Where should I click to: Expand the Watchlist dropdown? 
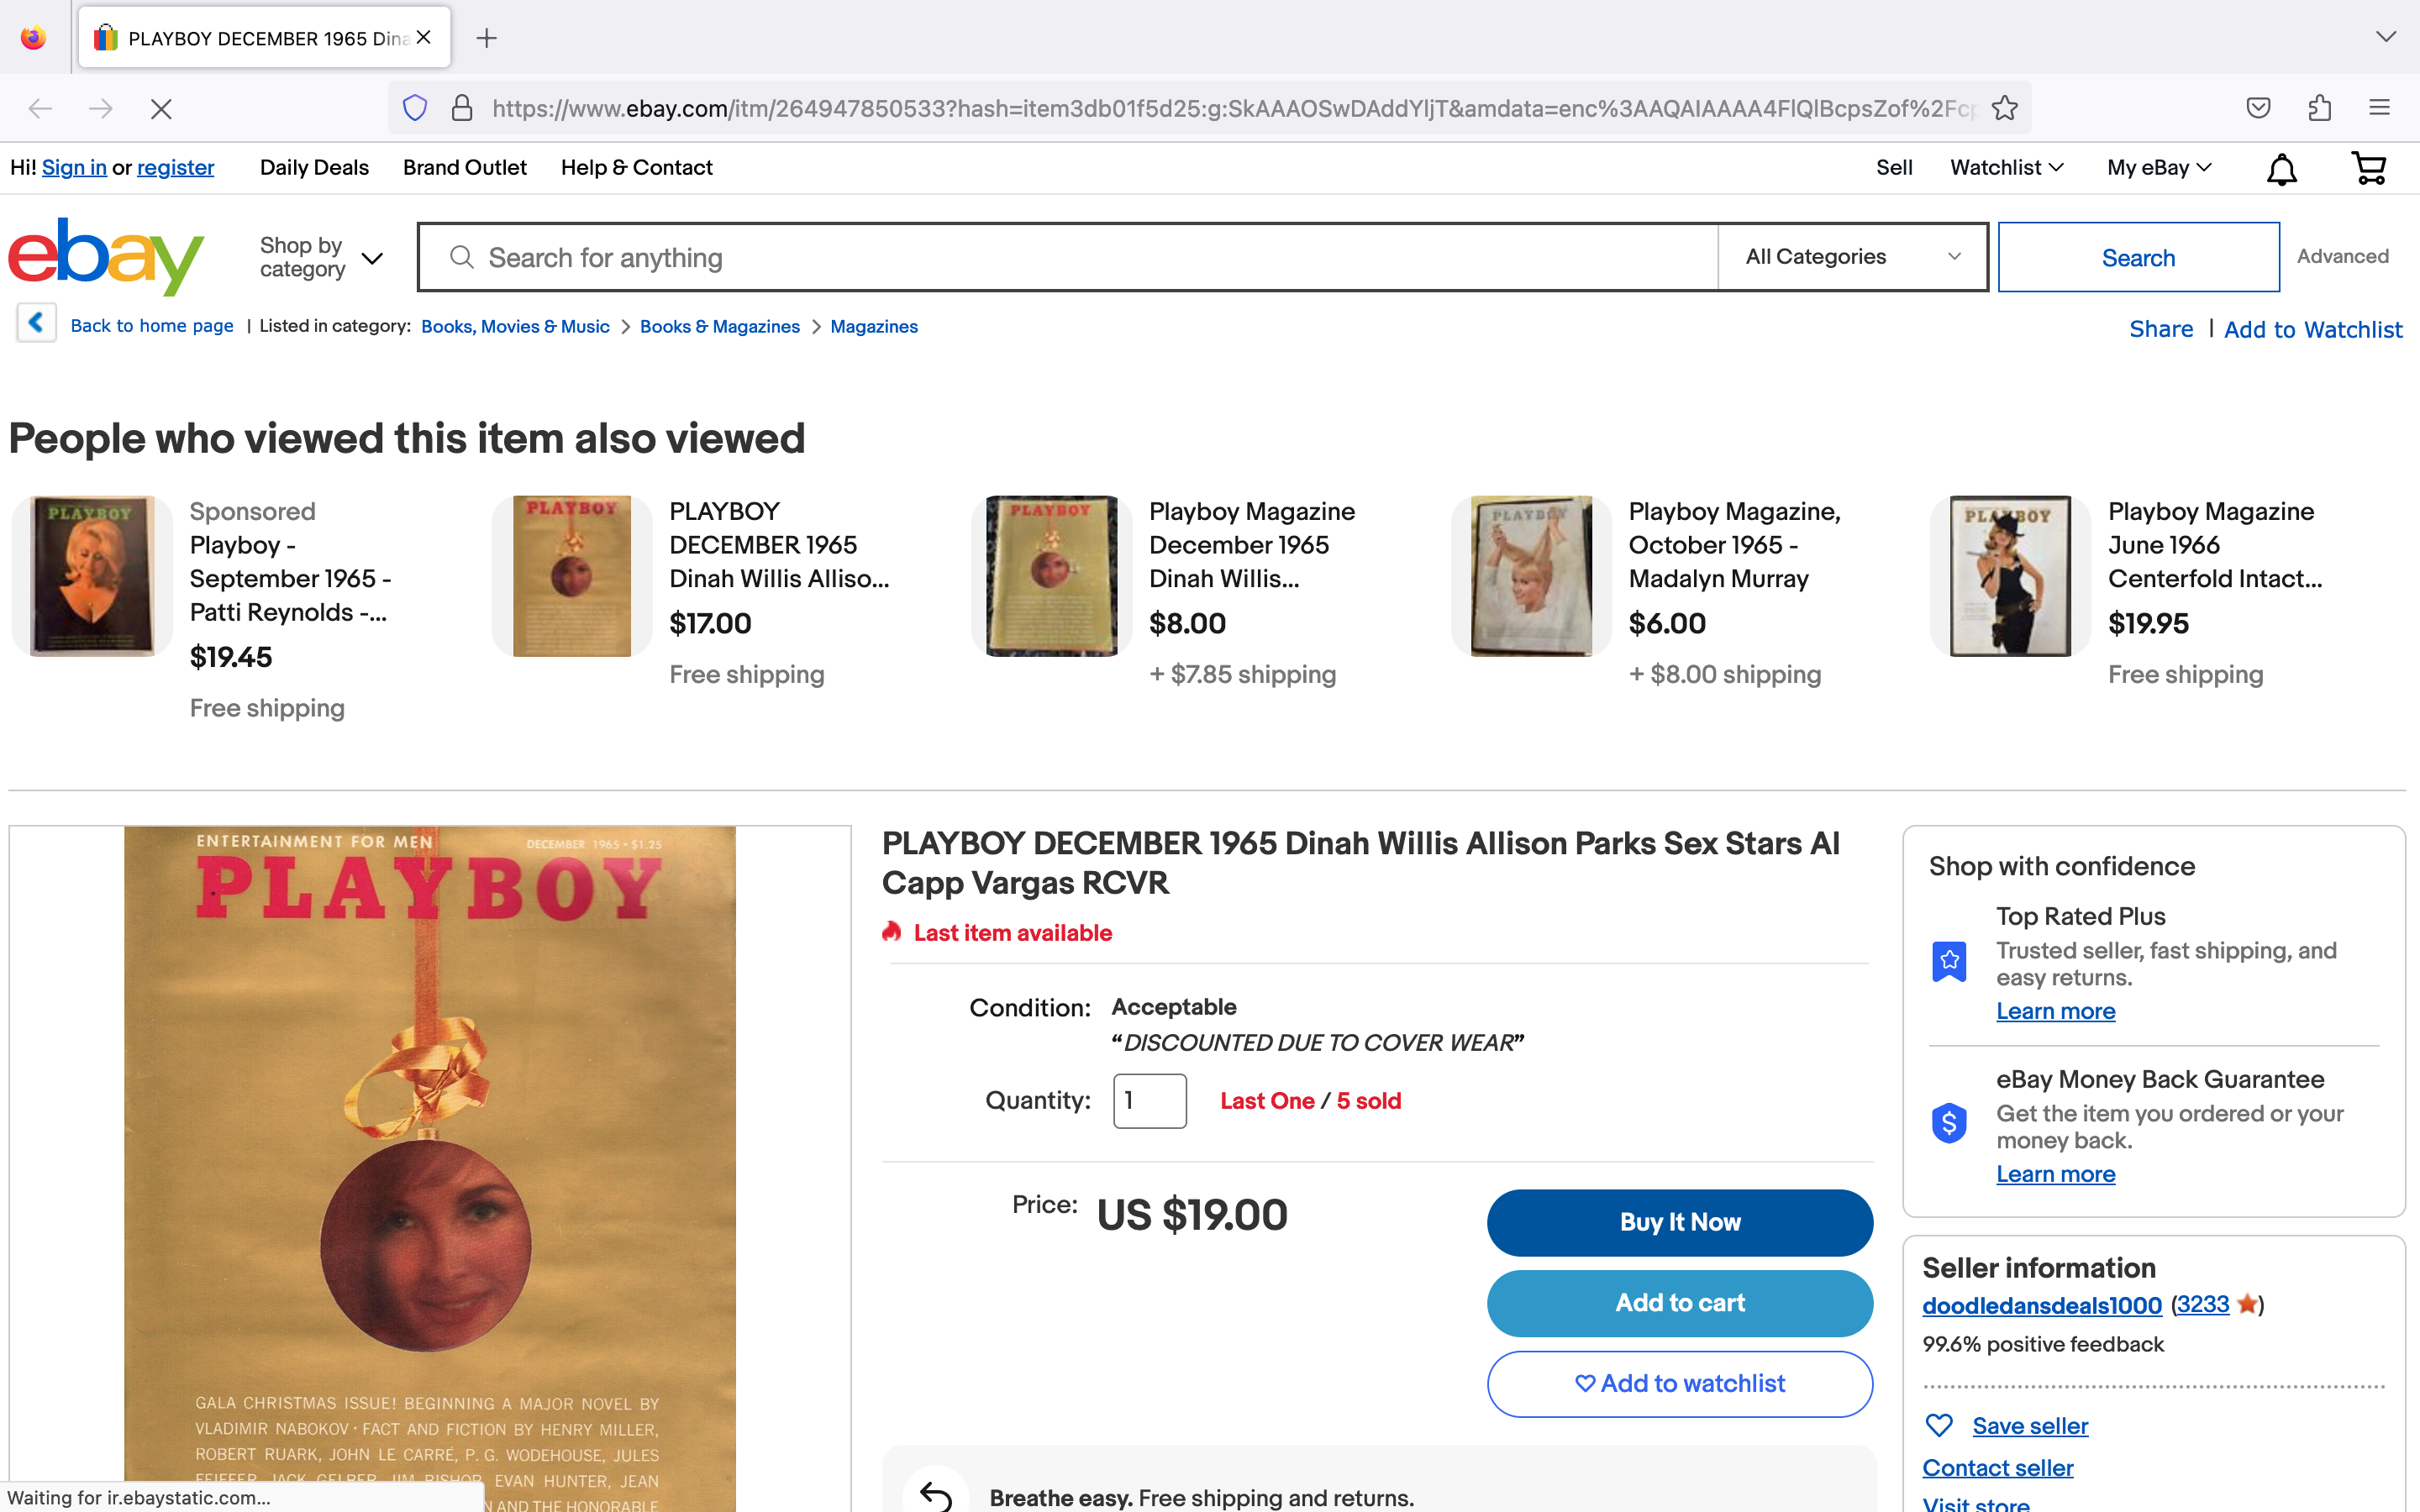pos(2006,168)
